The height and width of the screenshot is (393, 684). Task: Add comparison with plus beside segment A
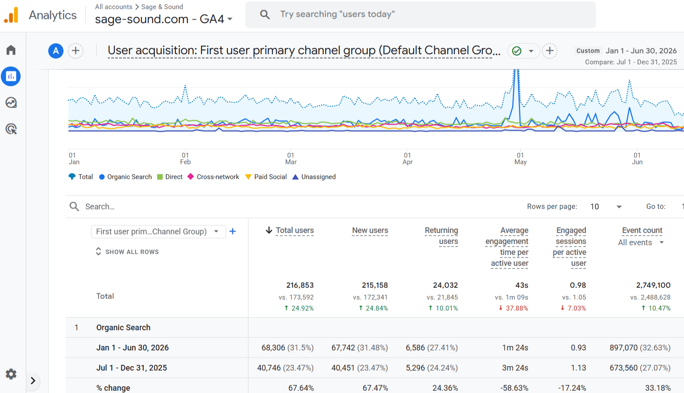[x=75, y=51]
